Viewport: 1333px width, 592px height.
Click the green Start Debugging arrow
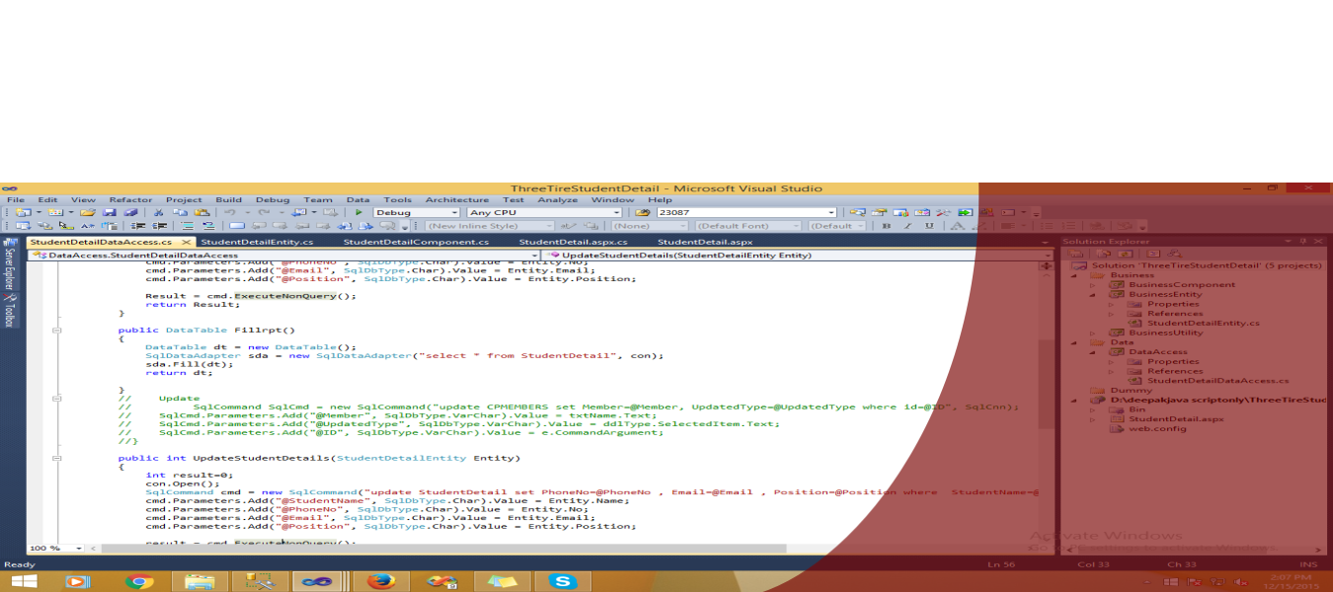point(358,212)
